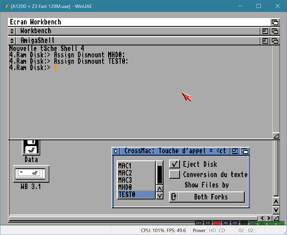This screenshot has width=287, height=235.
Task: Click the CrossMac window title bar
Action: point(175,151)
